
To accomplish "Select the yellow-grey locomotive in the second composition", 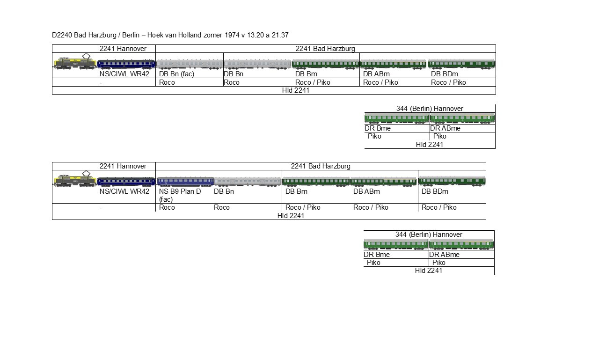I will tap(75, 180).
